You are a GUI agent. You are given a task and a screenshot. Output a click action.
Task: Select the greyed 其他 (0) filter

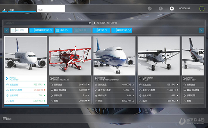pos(83,30)
